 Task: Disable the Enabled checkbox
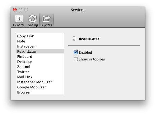(x=76, y=52)
